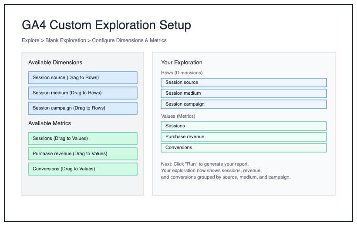
Task: Select 'Session medium (Drag to Rows)' dimension
Action: [x=83, y=93]
